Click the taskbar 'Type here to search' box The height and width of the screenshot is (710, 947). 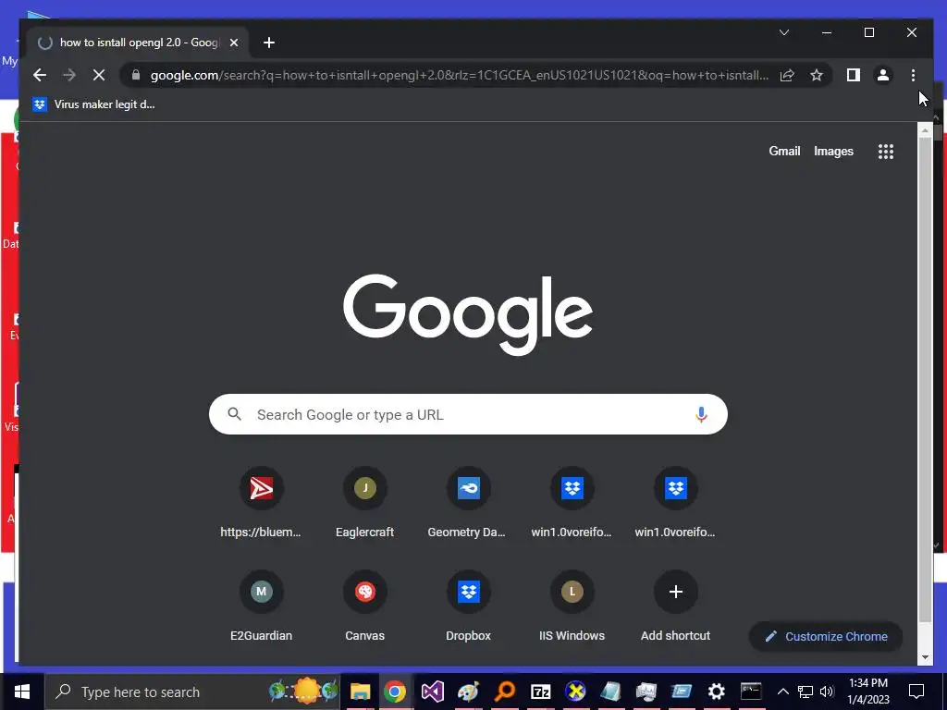192,692
